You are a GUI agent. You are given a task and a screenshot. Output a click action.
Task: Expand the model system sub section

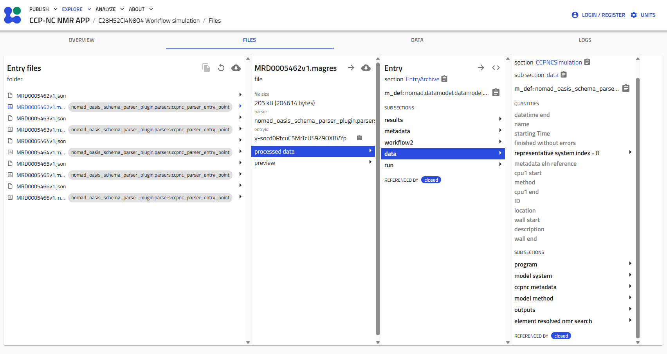tap(573, 276)
